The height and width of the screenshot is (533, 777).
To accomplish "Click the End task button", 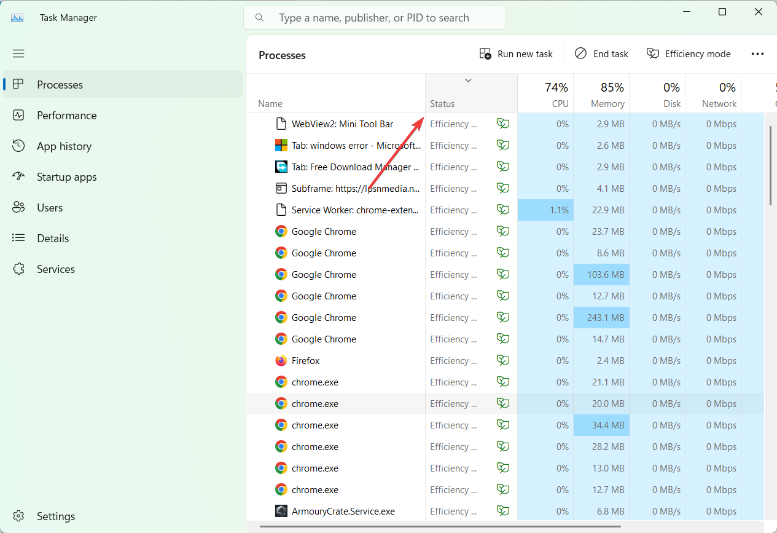I will coord(601,53).
